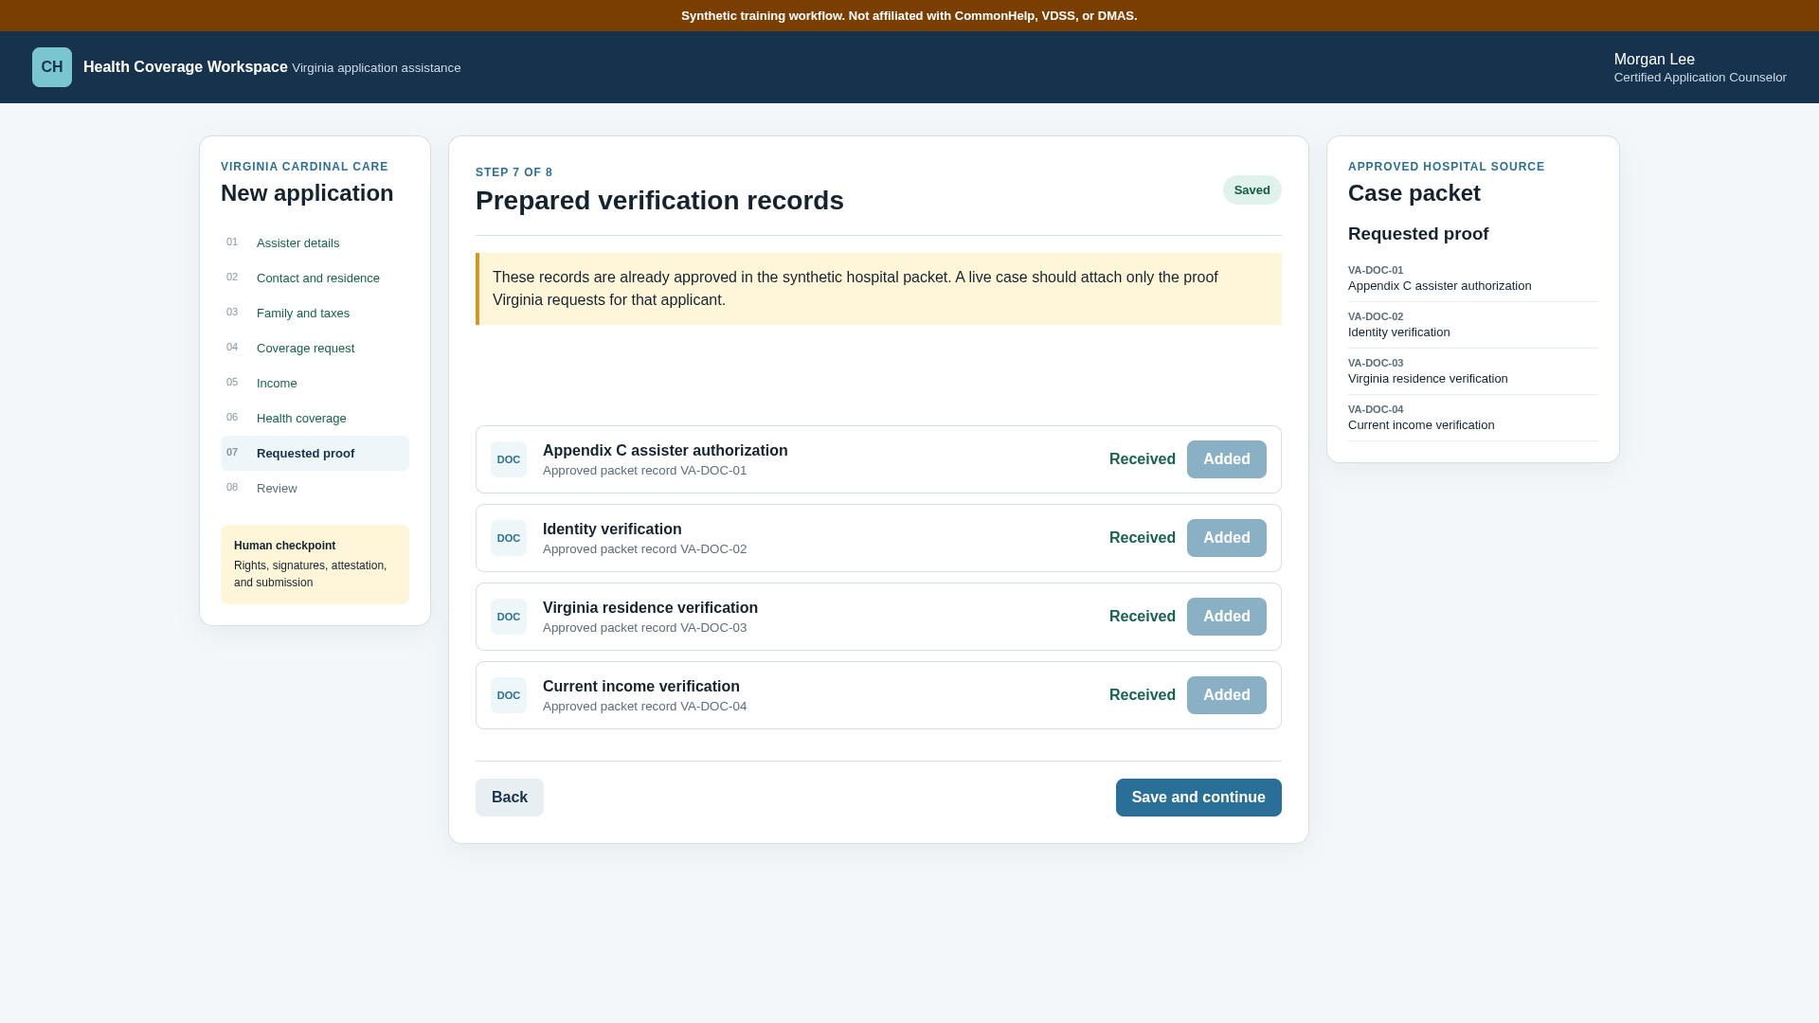This screenshot has width=1819, height=1023.
Task: Click DOC icon for Virginia residence verification
Action: (509, 617)
